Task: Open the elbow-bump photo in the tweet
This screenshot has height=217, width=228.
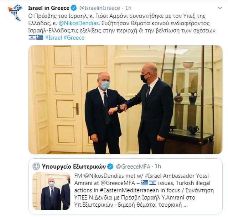Action: tap(125, 100)
